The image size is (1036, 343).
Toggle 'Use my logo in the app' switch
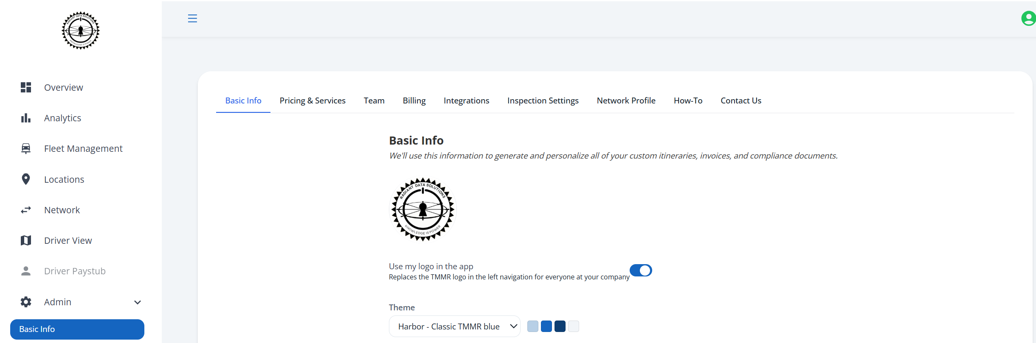point(641,270)
